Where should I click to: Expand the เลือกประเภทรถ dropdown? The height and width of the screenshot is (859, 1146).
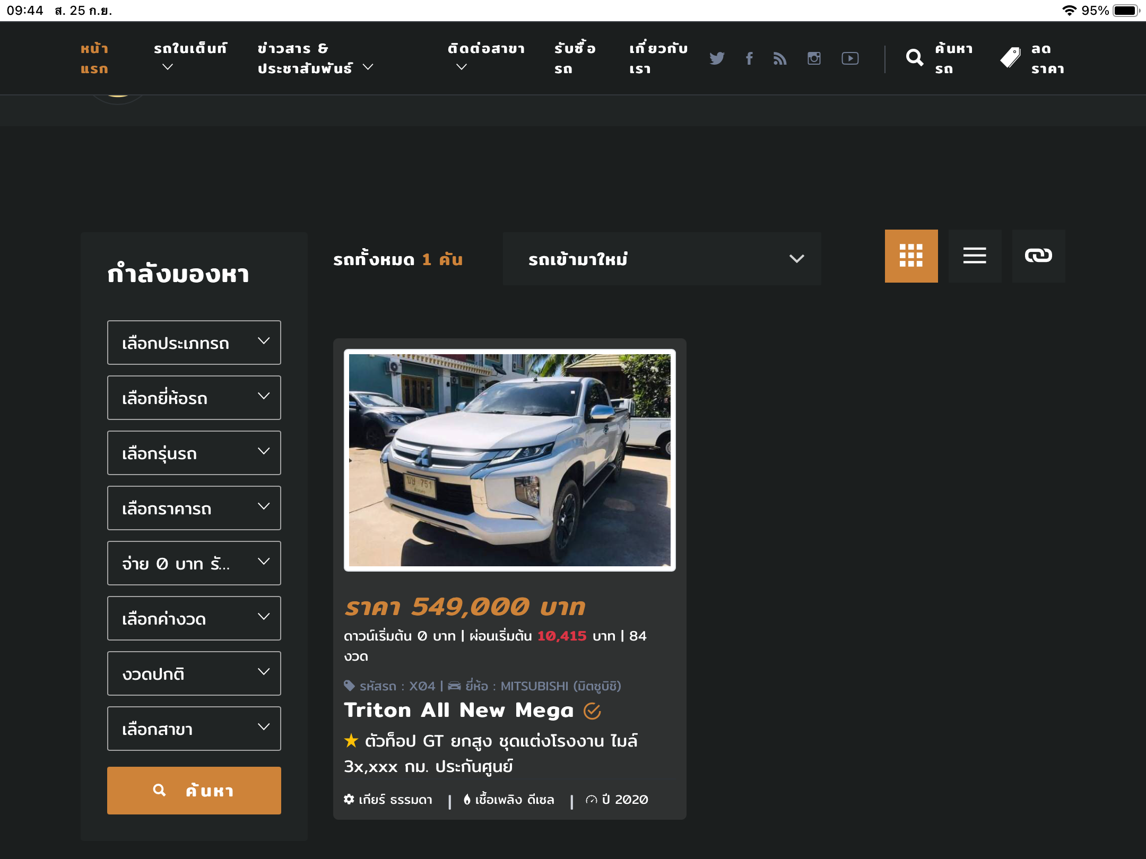[194, 343]
